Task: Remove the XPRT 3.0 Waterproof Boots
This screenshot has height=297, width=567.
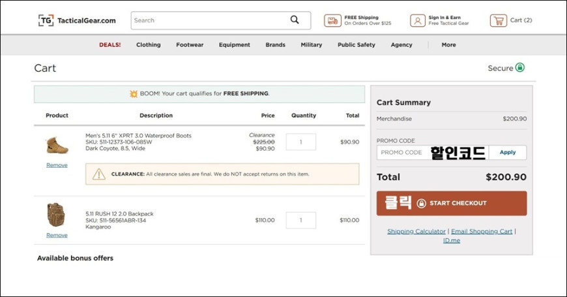Action: pyautogui.click(x=57, y=165)
